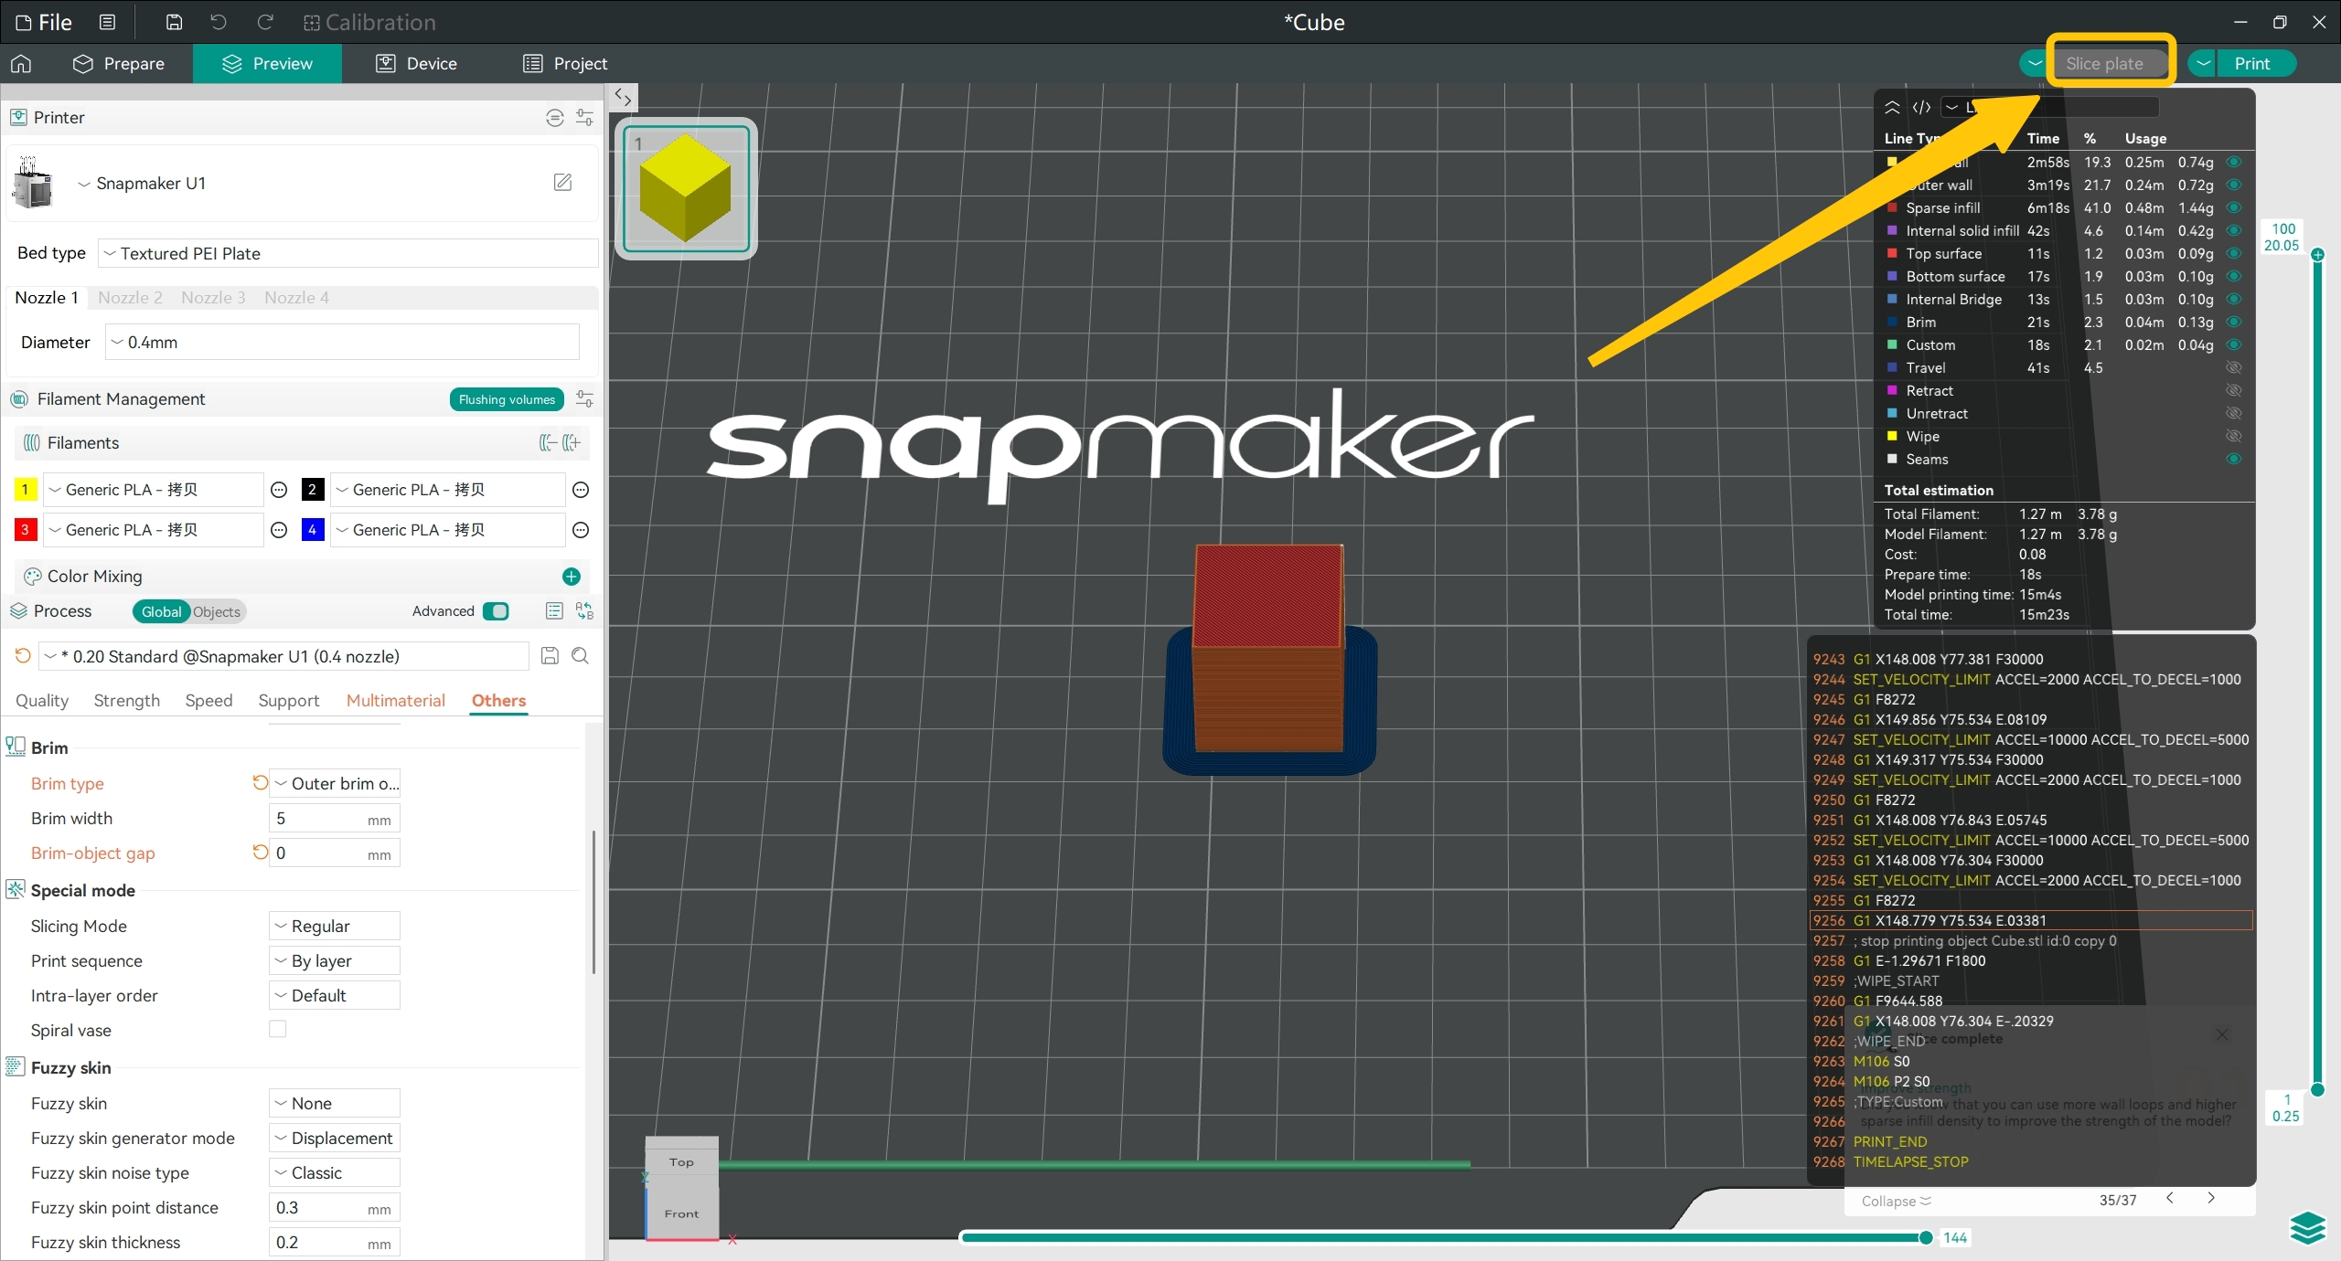2341x1261 pixels.
Task: Open more options for filament 1
Action: coord(280,490)
